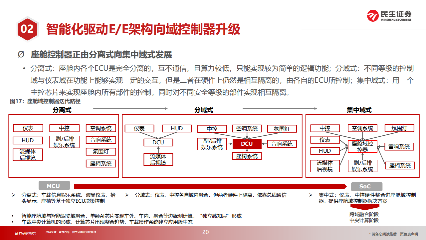
Task: Select the HUD box in the 集中域式 diagram
Action: click(x=325, y=151)
